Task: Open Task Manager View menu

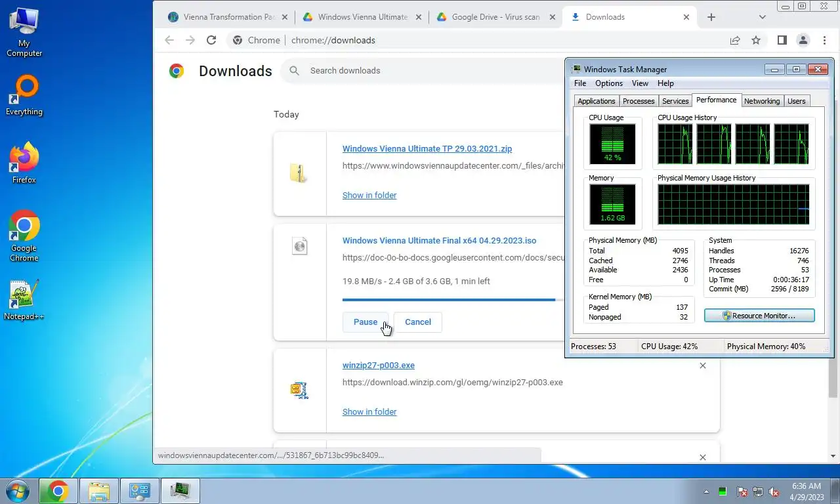Action: click(640, 83)
